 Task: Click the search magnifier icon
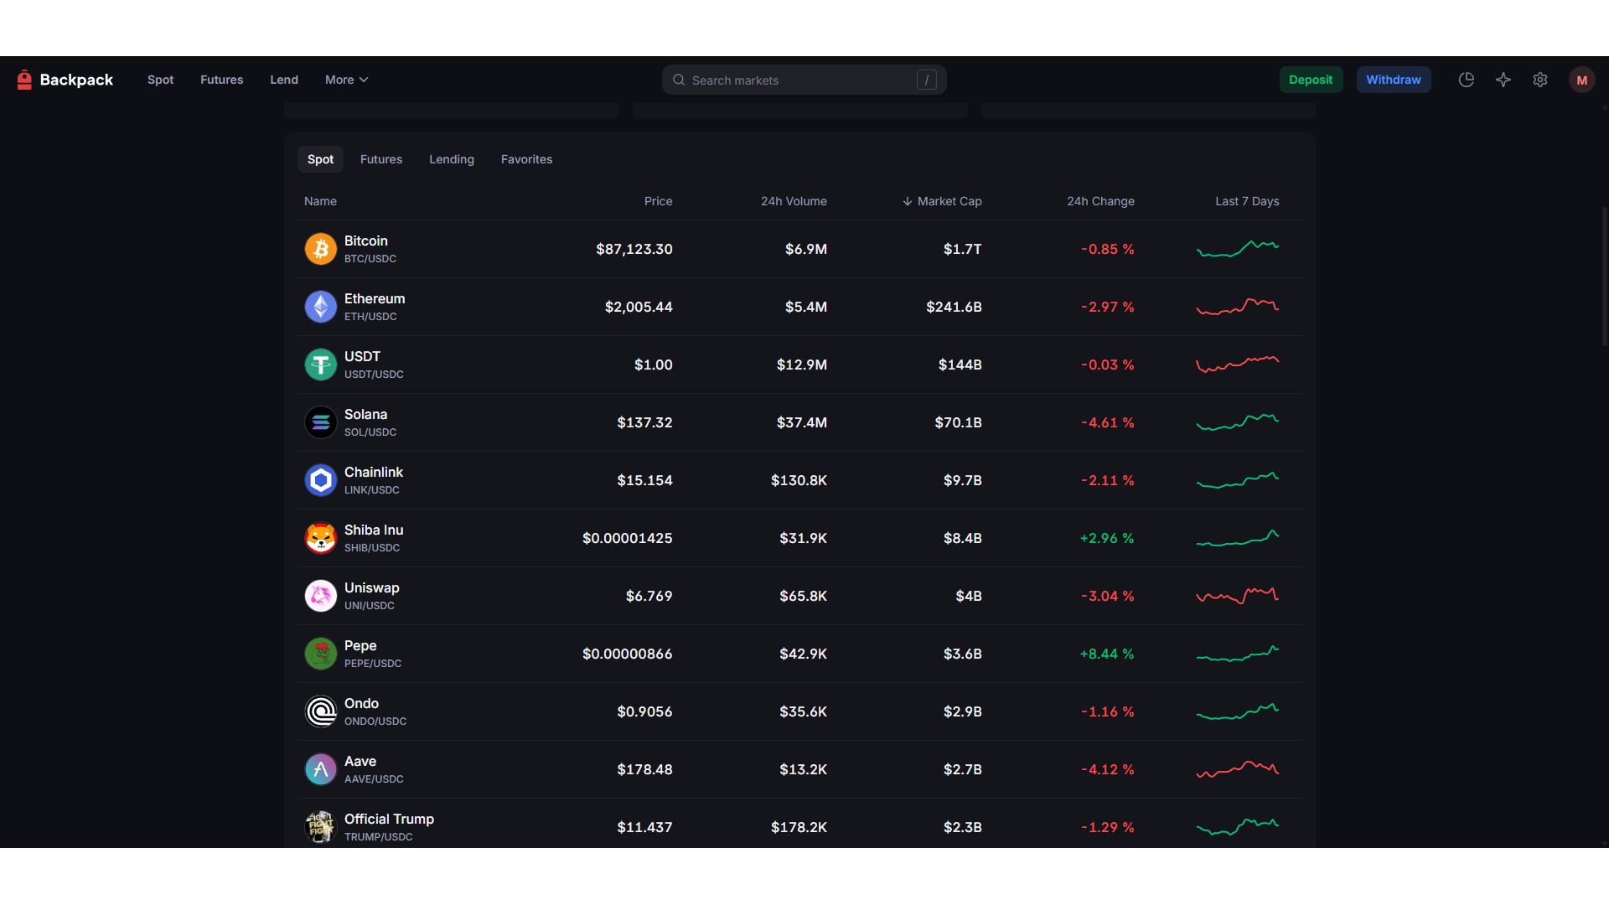point(679,80)
